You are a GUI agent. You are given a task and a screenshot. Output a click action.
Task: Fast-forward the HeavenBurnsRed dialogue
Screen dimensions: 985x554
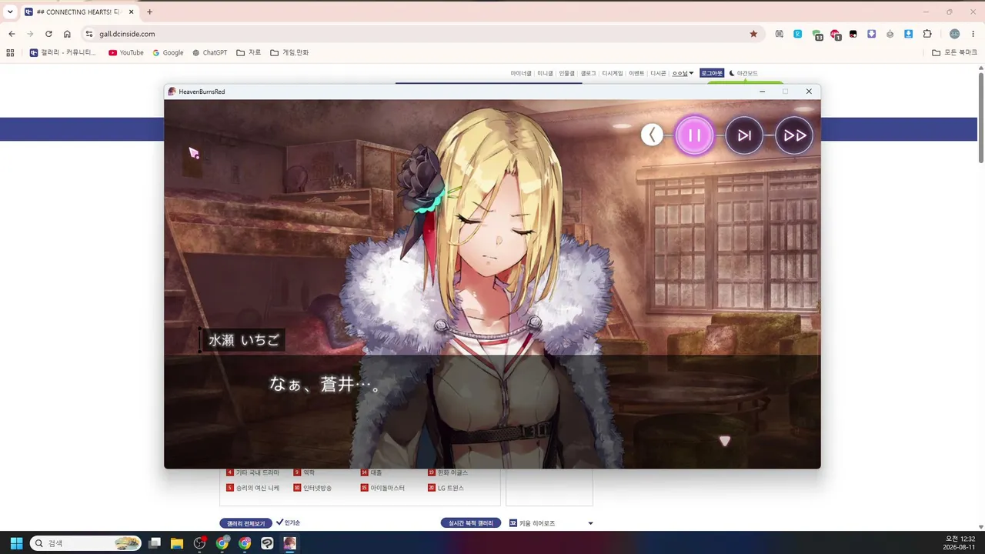794,135
